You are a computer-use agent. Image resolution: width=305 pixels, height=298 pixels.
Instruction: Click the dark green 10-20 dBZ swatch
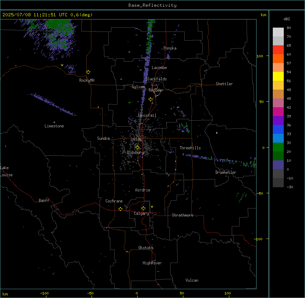278,156
